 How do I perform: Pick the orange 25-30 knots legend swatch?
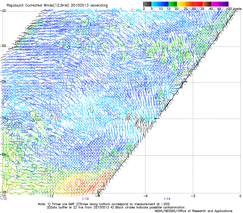(x=190, y=4)
